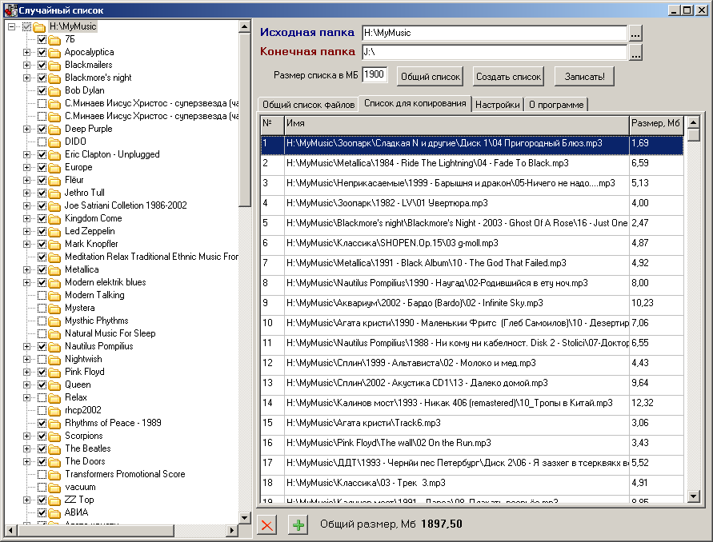713x542 pixels.
Task: Click the Modern Talking folder icon
Action: click(x=54, y=296)
